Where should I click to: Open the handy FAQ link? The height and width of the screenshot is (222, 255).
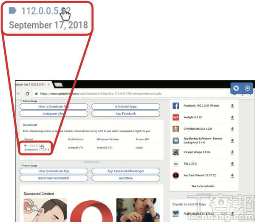pyautogui.click(x=96, y=131)
